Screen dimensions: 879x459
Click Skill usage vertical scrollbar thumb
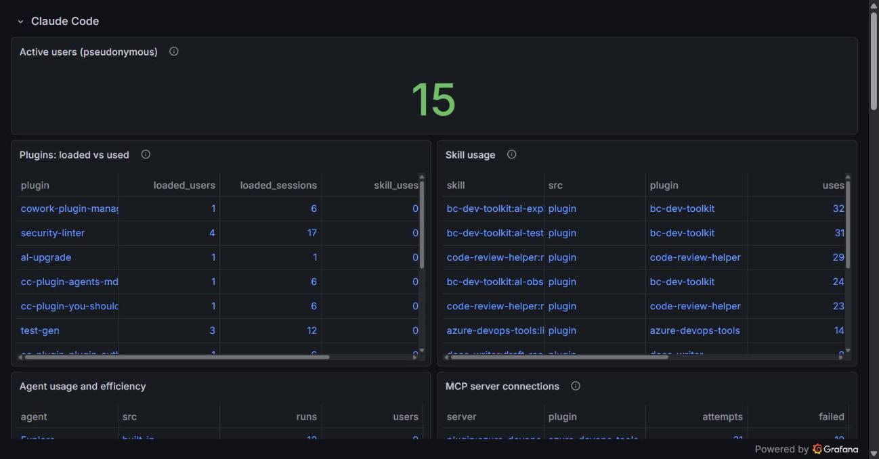[848, 225]
